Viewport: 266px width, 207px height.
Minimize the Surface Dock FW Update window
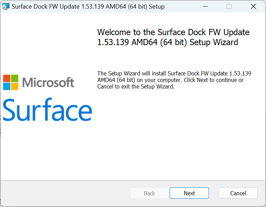pos(205,7)
